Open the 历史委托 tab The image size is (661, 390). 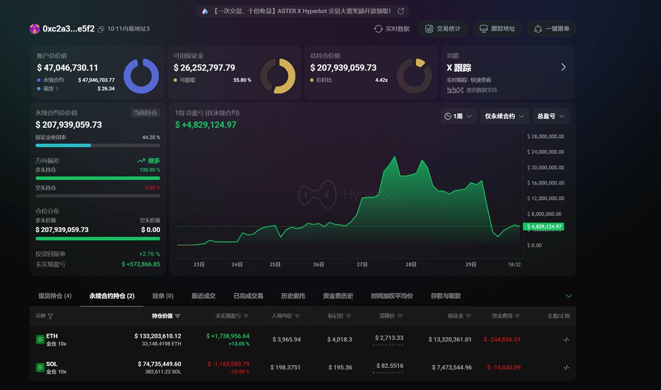[293, 296]
